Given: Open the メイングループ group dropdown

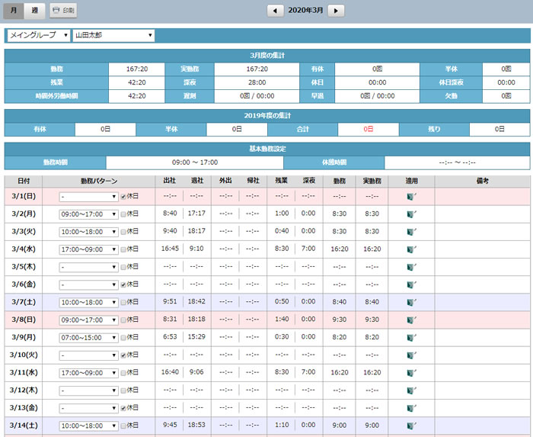Looking at the screenshot, I should point(38,35).
